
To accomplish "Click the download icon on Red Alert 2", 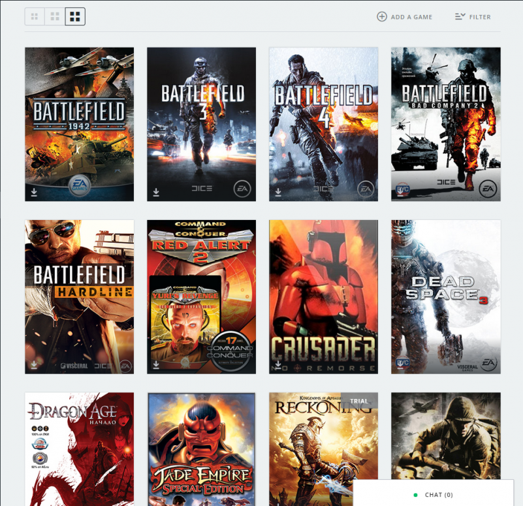I will coord(156,365).
